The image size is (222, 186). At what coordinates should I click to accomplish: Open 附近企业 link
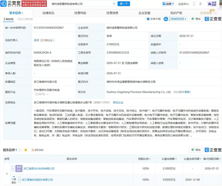pos(118,102)
